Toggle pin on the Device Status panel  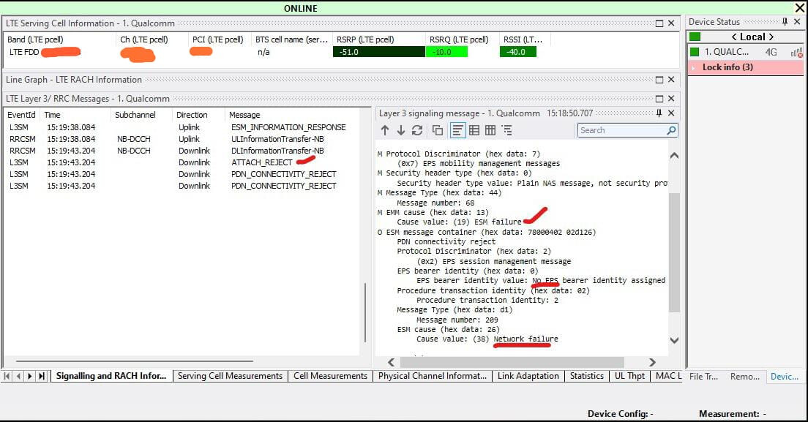(x=785, y=22)
